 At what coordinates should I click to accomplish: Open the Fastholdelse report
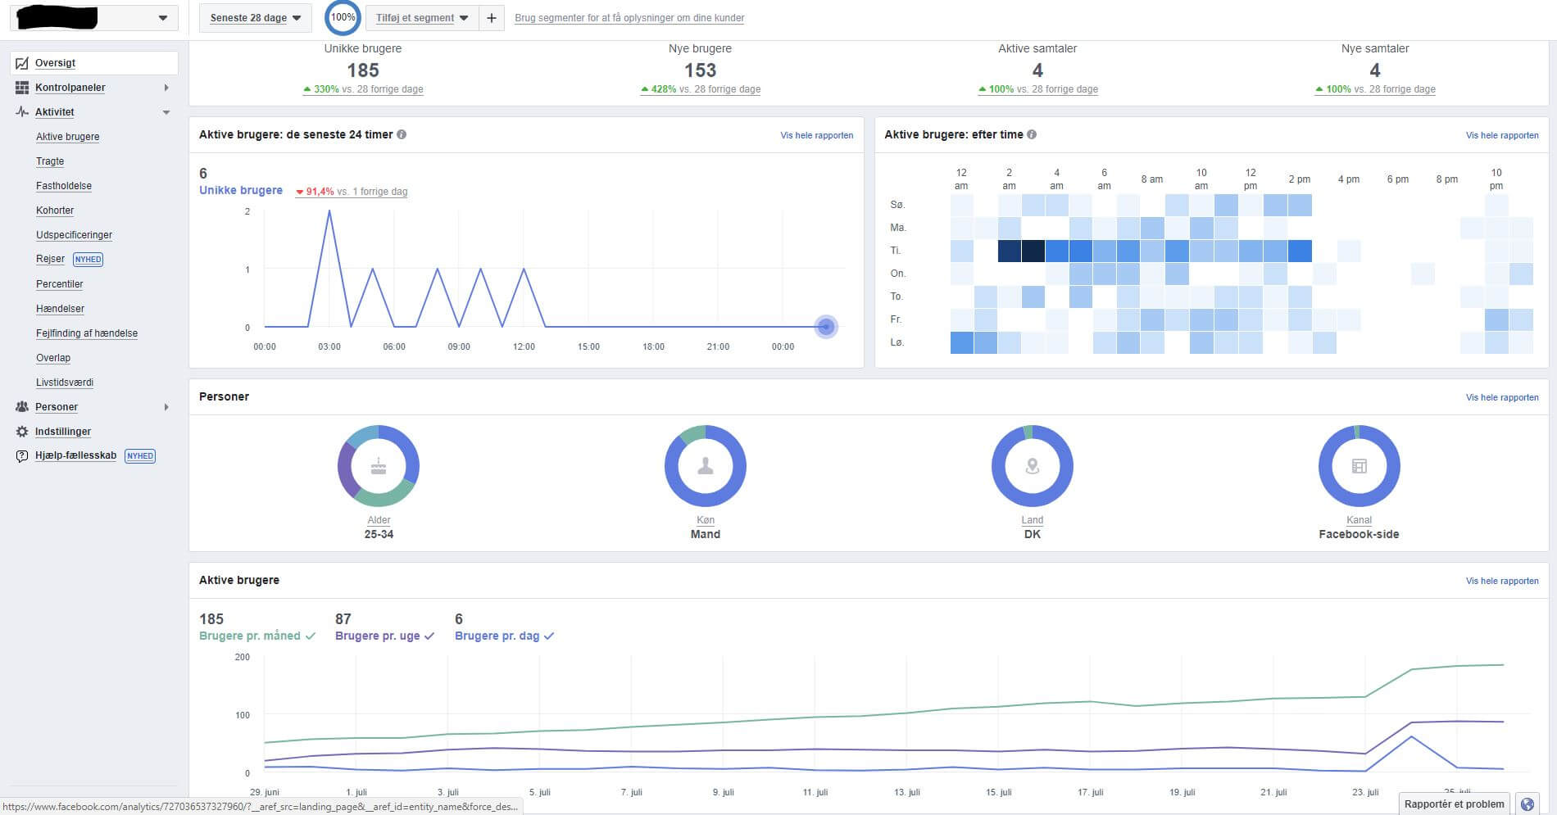64,186
